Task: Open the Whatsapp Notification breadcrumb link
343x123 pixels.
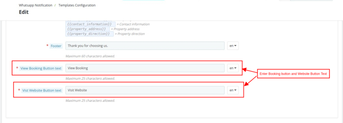Action: [36, 5]
